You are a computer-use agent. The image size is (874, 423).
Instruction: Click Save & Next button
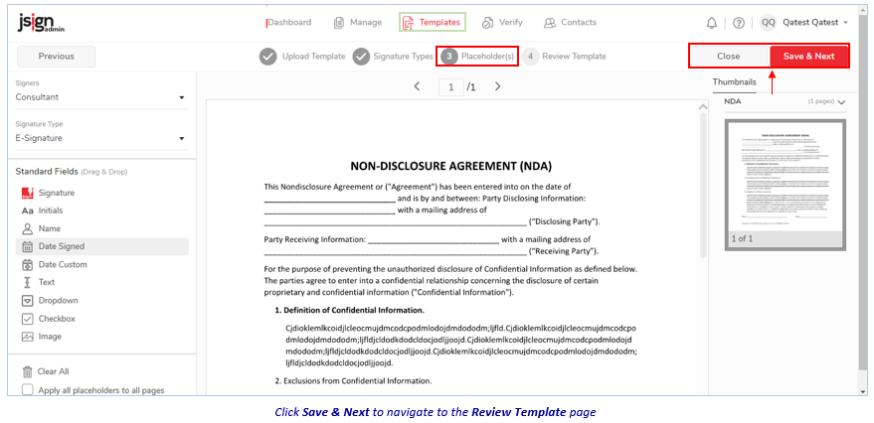808,57
